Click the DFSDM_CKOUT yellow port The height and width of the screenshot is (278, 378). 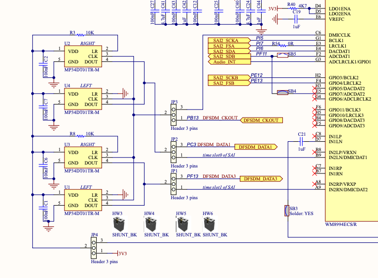pyautogui.click(x=261, y=120)
